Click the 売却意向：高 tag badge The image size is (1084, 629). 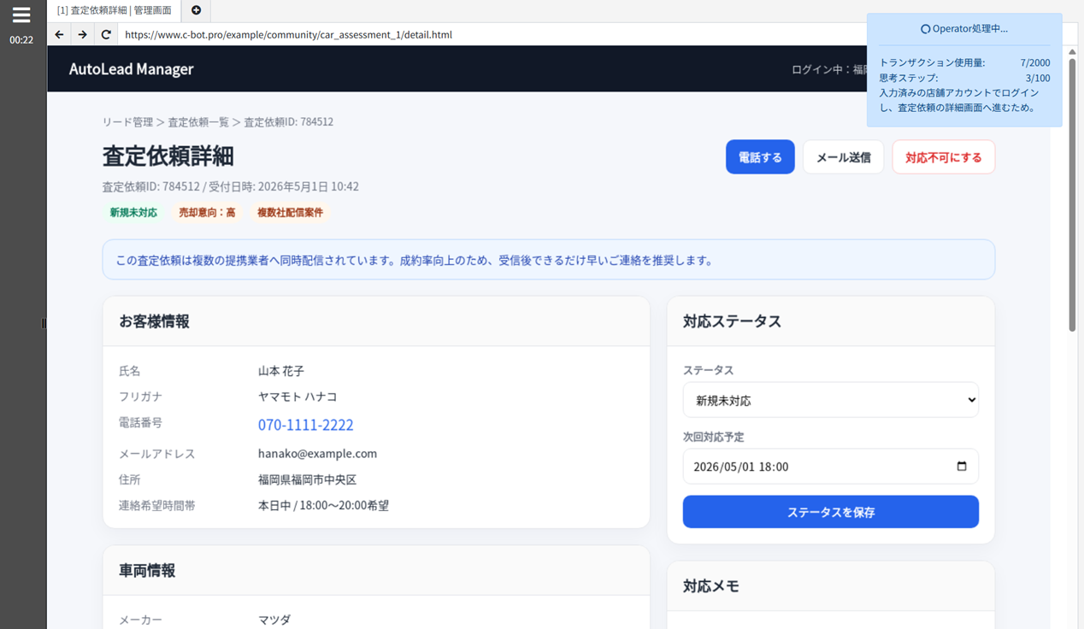point(207,213)
